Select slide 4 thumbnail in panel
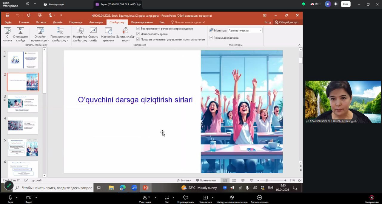382x204 pixels. [x=23, y=125]
